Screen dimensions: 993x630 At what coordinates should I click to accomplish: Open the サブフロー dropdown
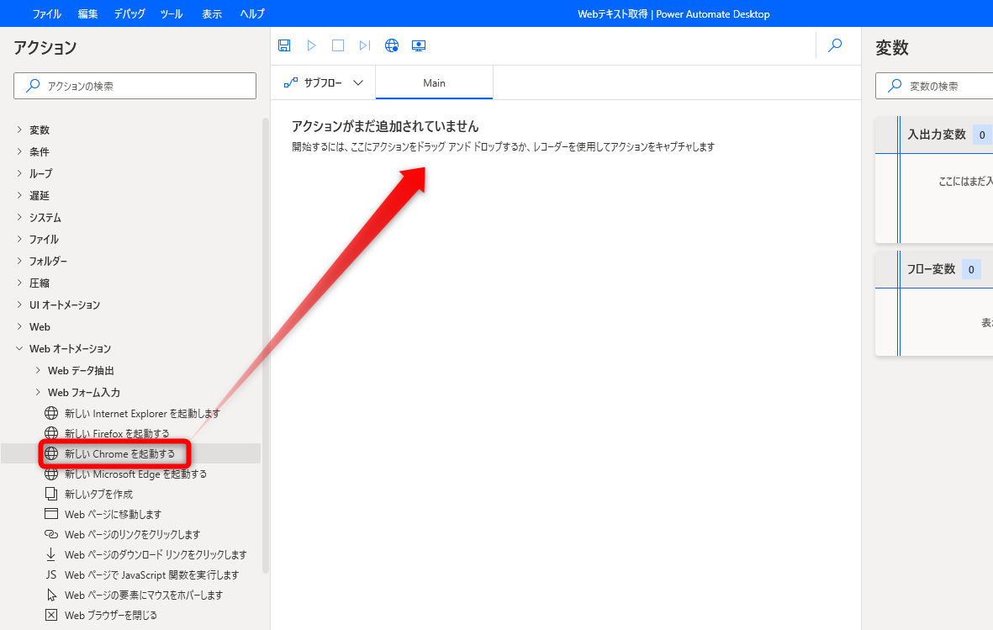click(323, 82)
